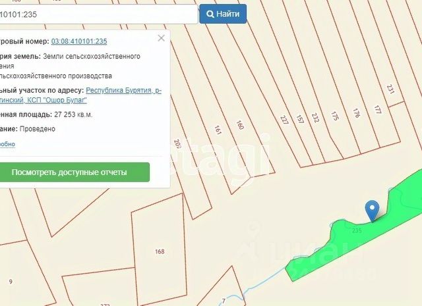This screenshot has width=422, height=306.
Task: Select parcel labeled 176 on map
Action: coord(356,113)
